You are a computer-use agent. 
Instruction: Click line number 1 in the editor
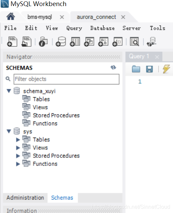(x=140, y=81)
